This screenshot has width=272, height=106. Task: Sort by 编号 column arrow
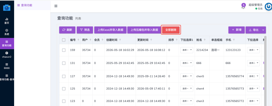pyautogui.click(x=78, y=40)
